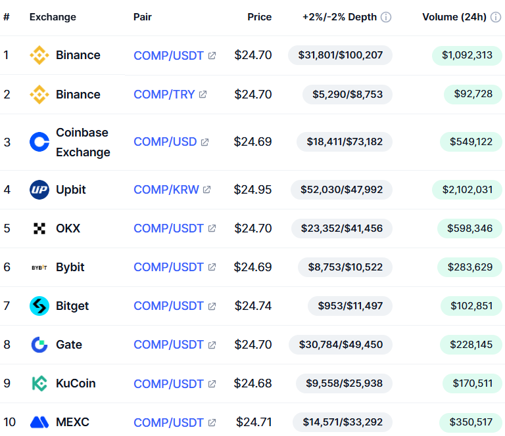Sort by the Exchange column header
The height and width of the screenshot is (436, 505).
click(53, 17)
